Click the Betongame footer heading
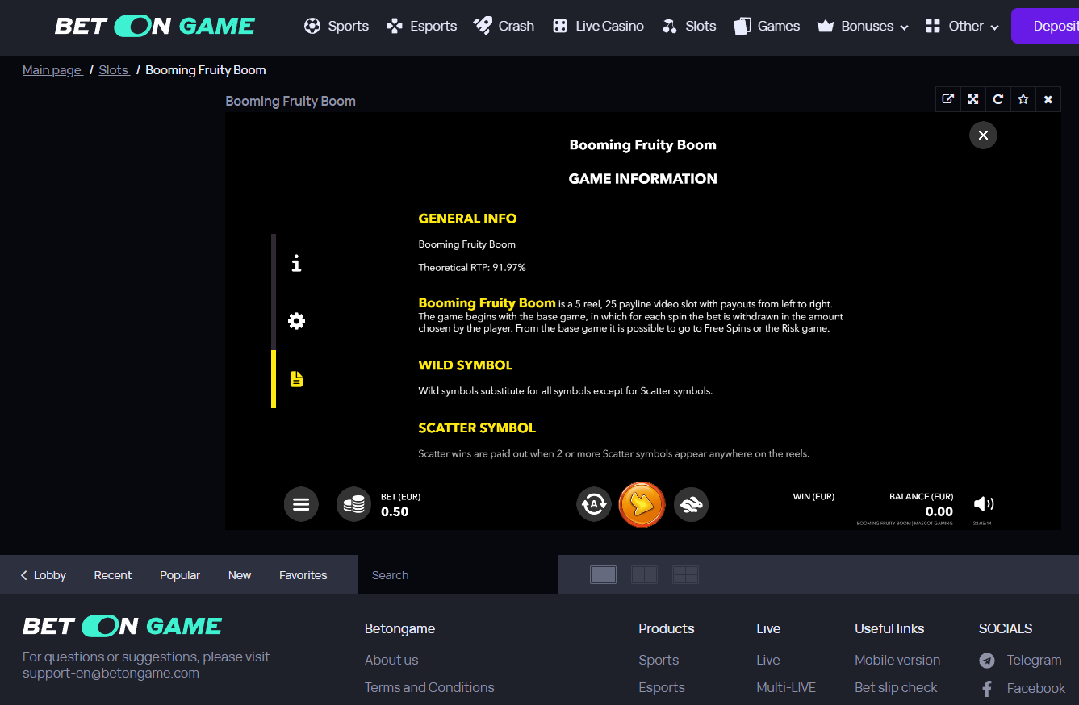Viewport: 1079px width, 705px height. tap(399, 628)
